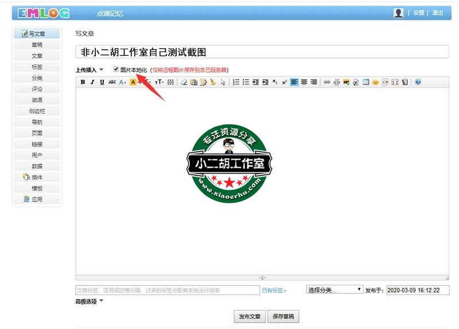Open 草稿 in the left sidebar

(37, 45)
